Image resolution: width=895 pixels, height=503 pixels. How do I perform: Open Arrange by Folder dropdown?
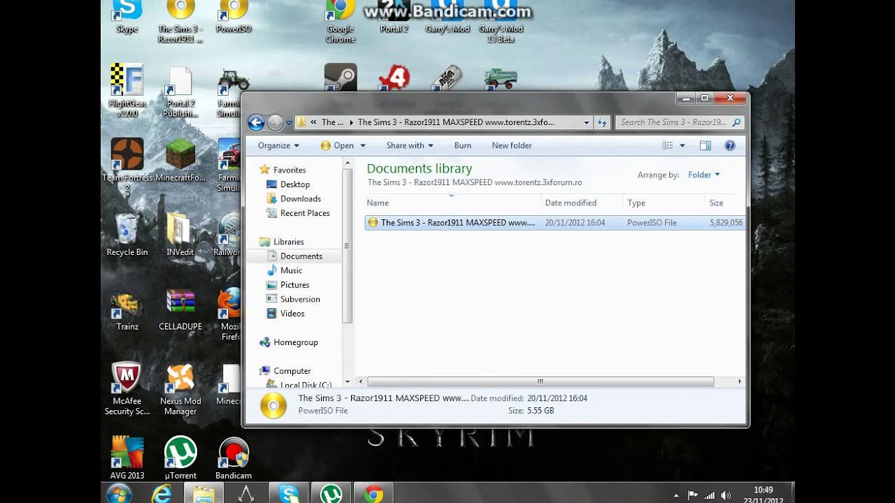703,175
